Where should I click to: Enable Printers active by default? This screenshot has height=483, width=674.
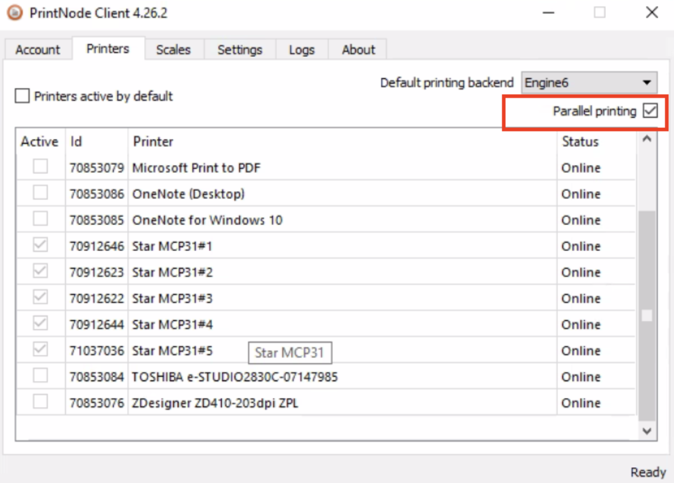coord(22,96)
